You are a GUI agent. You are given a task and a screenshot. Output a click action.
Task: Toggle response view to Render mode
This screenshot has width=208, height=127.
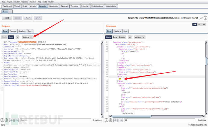click(x=122, y=37)
